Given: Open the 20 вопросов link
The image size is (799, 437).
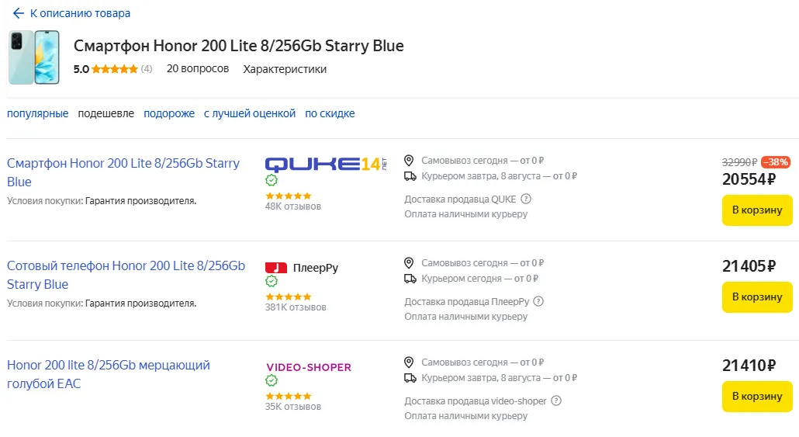Looking at the screenshot, I should click(198, 69).
